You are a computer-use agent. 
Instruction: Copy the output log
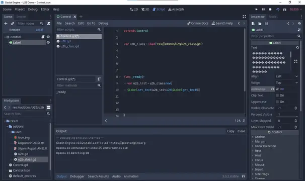point(231,131)
